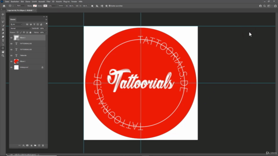278x156 pixels.
Task: Open the layer filter Art dropdown
Action: pyautogui.click(x=17, y=24)
